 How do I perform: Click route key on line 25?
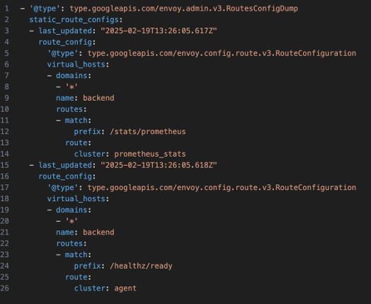tap(76, 277)
